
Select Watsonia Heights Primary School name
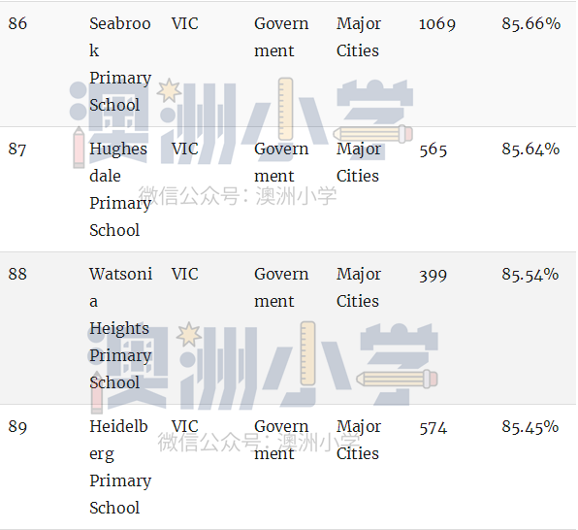pyautogui.click(x=121, y=328)
